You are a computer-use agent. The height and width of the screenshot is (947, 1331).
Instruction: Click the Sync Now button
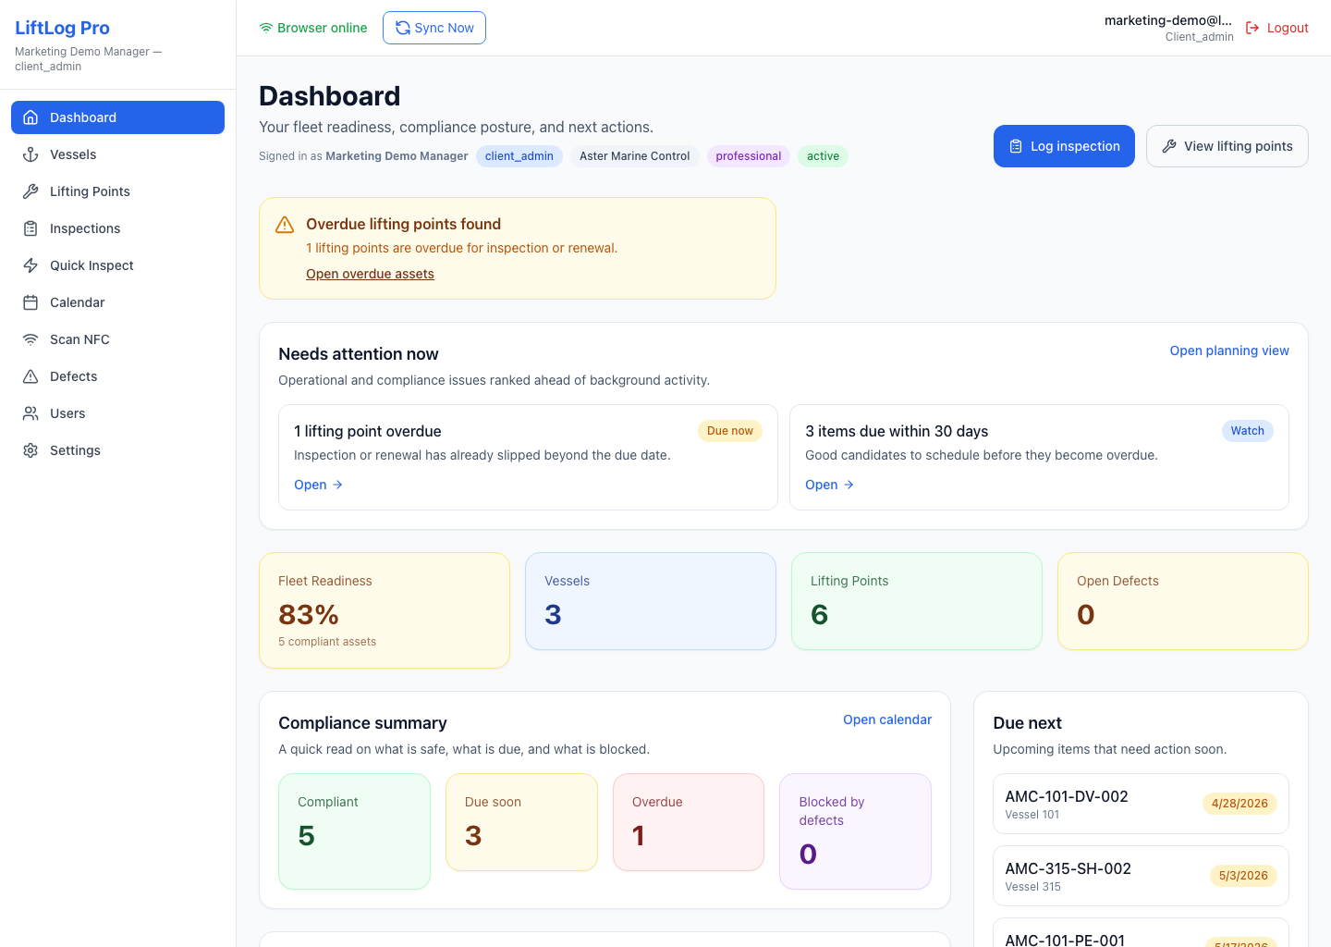(x=434, y=28)
